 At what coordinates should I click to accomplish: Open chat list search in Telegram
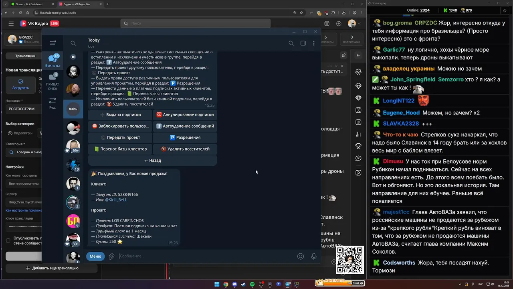[x=73, y=43]
